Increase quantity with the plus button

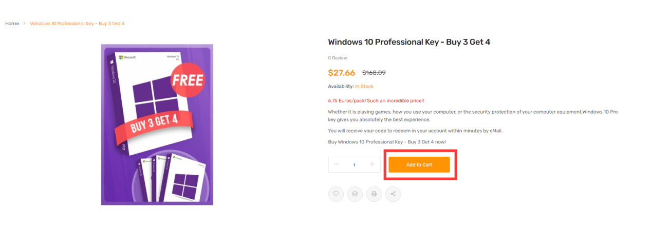click(372, 164)
